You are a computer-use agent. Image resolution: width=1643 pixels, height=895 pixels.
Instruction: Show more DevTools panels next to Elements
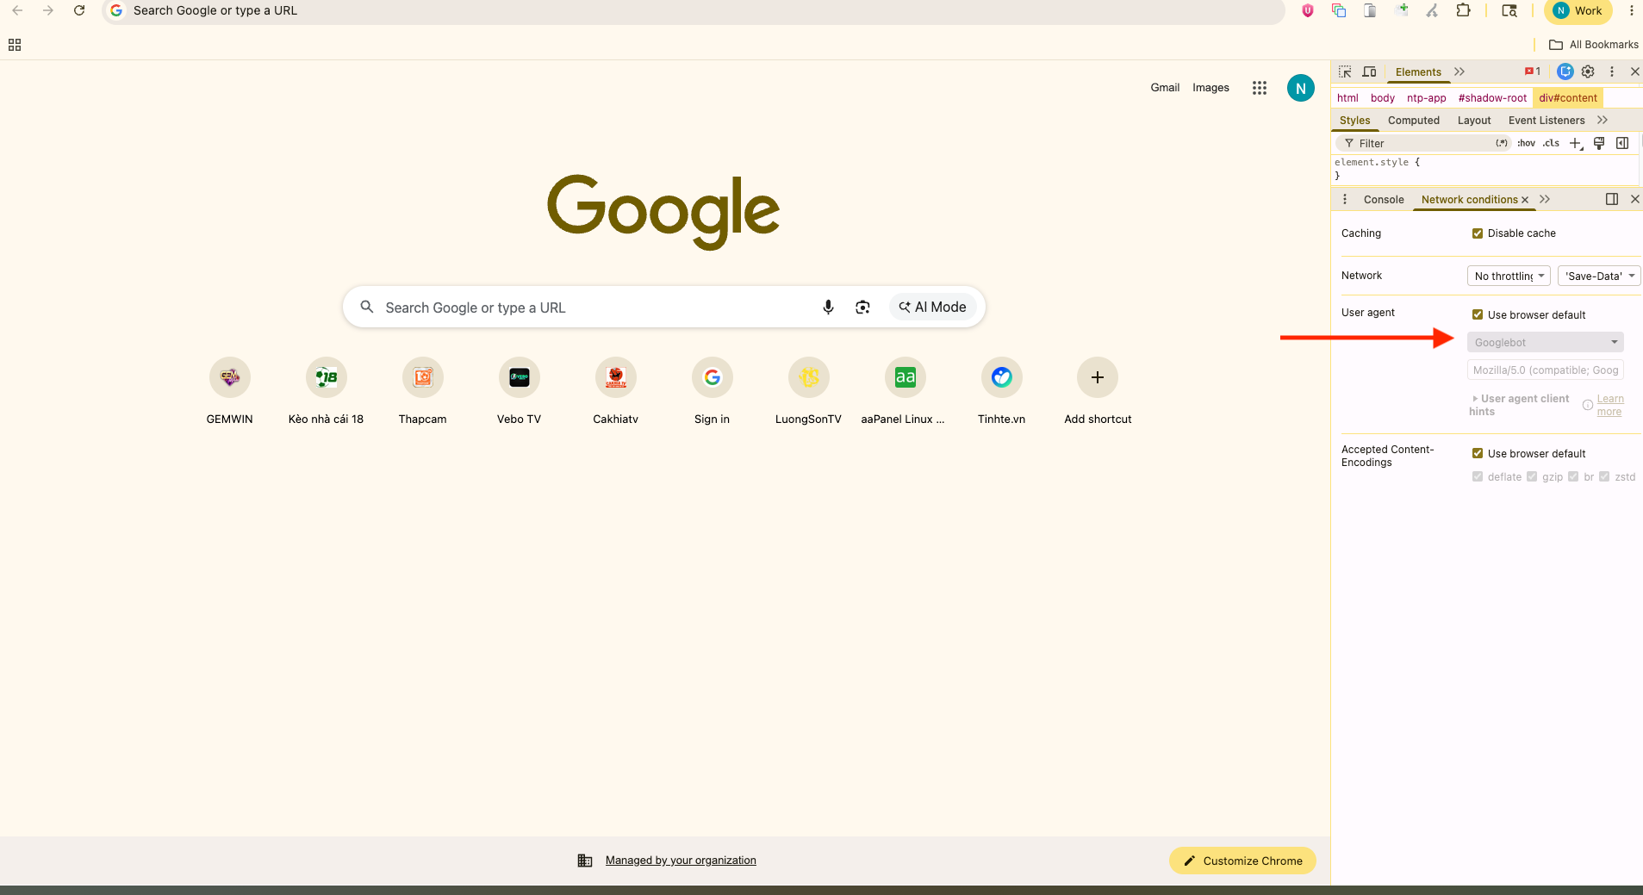(x=1459, y=71)
